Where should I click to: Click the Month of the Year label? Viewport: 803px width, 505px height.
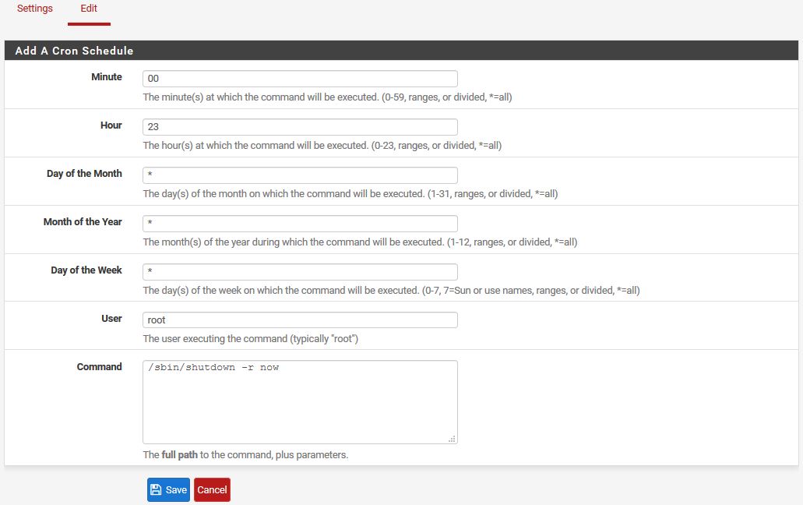83,222
